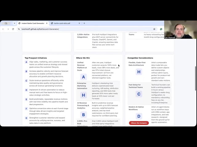This screenshot has height=147, width=197.
Task: Select initiative badge C about scaling revenue operations
Action: [26, 81]
